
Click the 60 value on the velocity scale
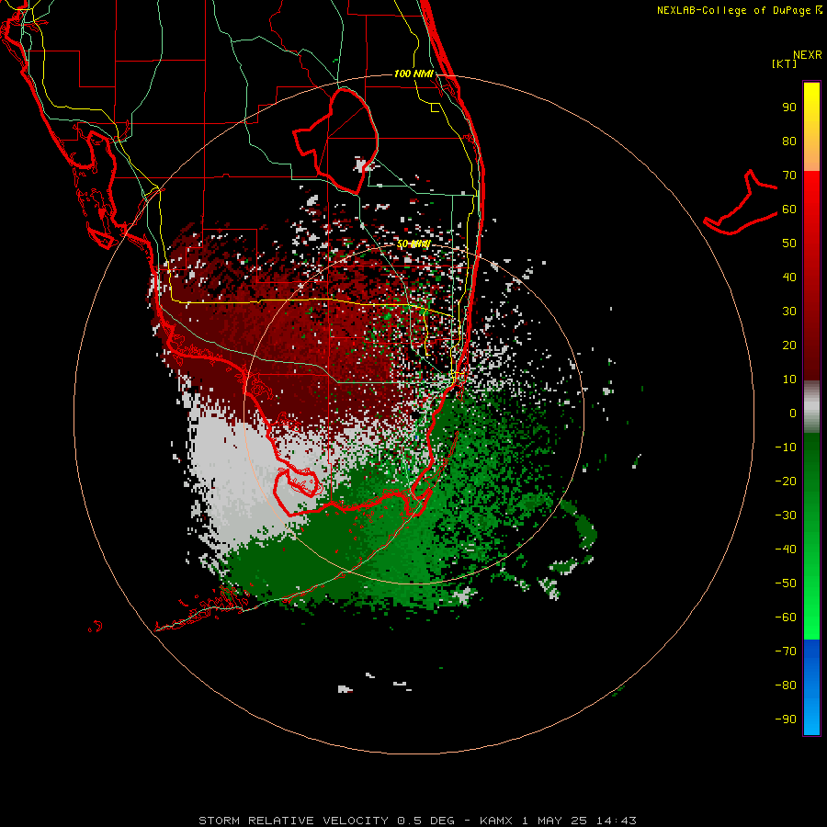(x=789, y=210)
